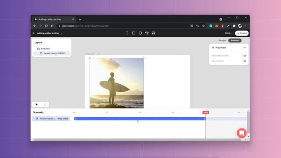Go back using the Jitter back arrow
The width and height of the screenshot is (281, 158).
[34, 33]
